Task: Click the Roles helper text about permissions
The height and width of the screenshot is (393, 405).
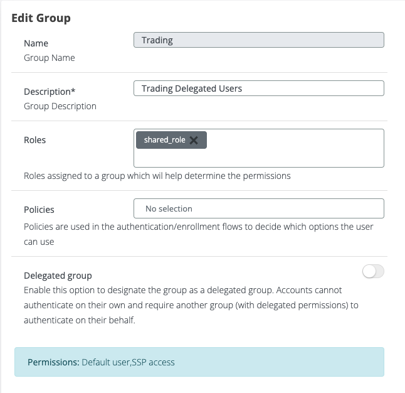Action: (x=157, y=176)
